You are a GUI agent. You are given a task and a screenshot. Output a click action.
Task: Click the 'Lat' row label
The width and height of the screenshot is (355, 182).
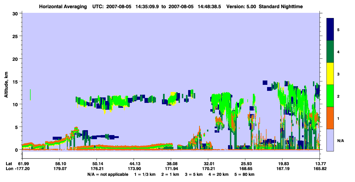tap(8, 164)
